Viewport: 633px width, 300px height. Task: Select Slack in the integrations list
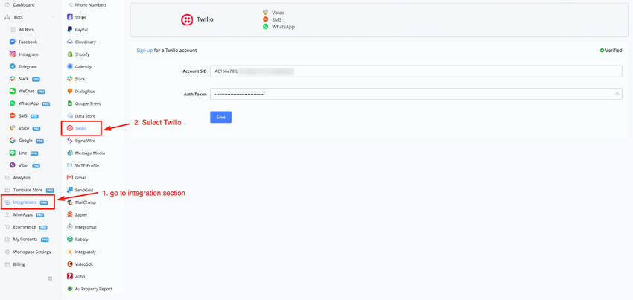[76, 79]
